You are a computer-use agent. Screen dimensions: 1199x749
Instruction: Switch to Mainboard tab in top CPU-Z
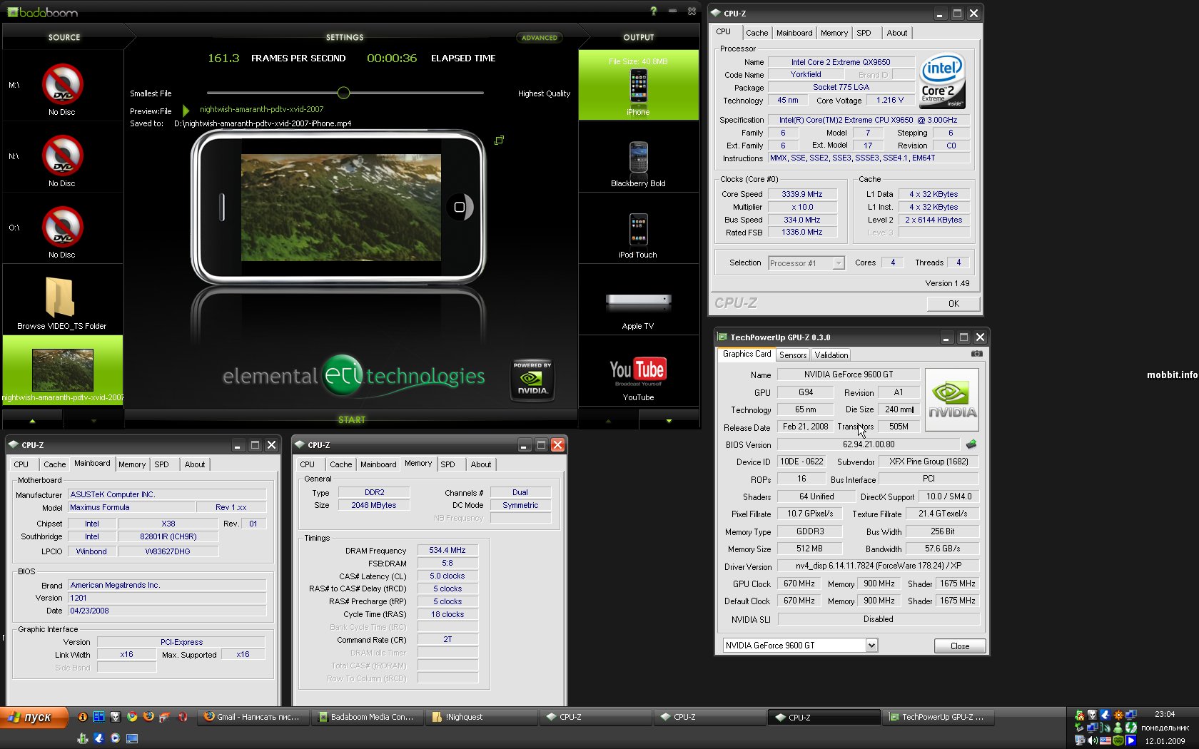(794, 33)
